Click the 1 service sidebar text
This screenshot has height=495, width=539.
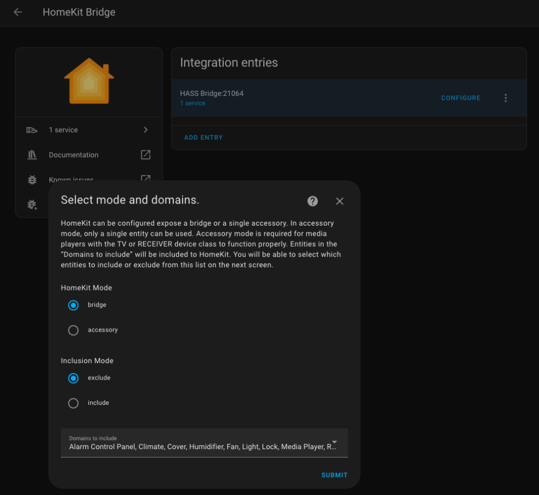63,130
